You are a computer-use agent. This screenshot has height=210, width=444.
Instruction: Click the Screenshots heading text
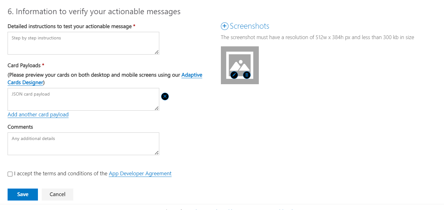(x=249, y=26)
